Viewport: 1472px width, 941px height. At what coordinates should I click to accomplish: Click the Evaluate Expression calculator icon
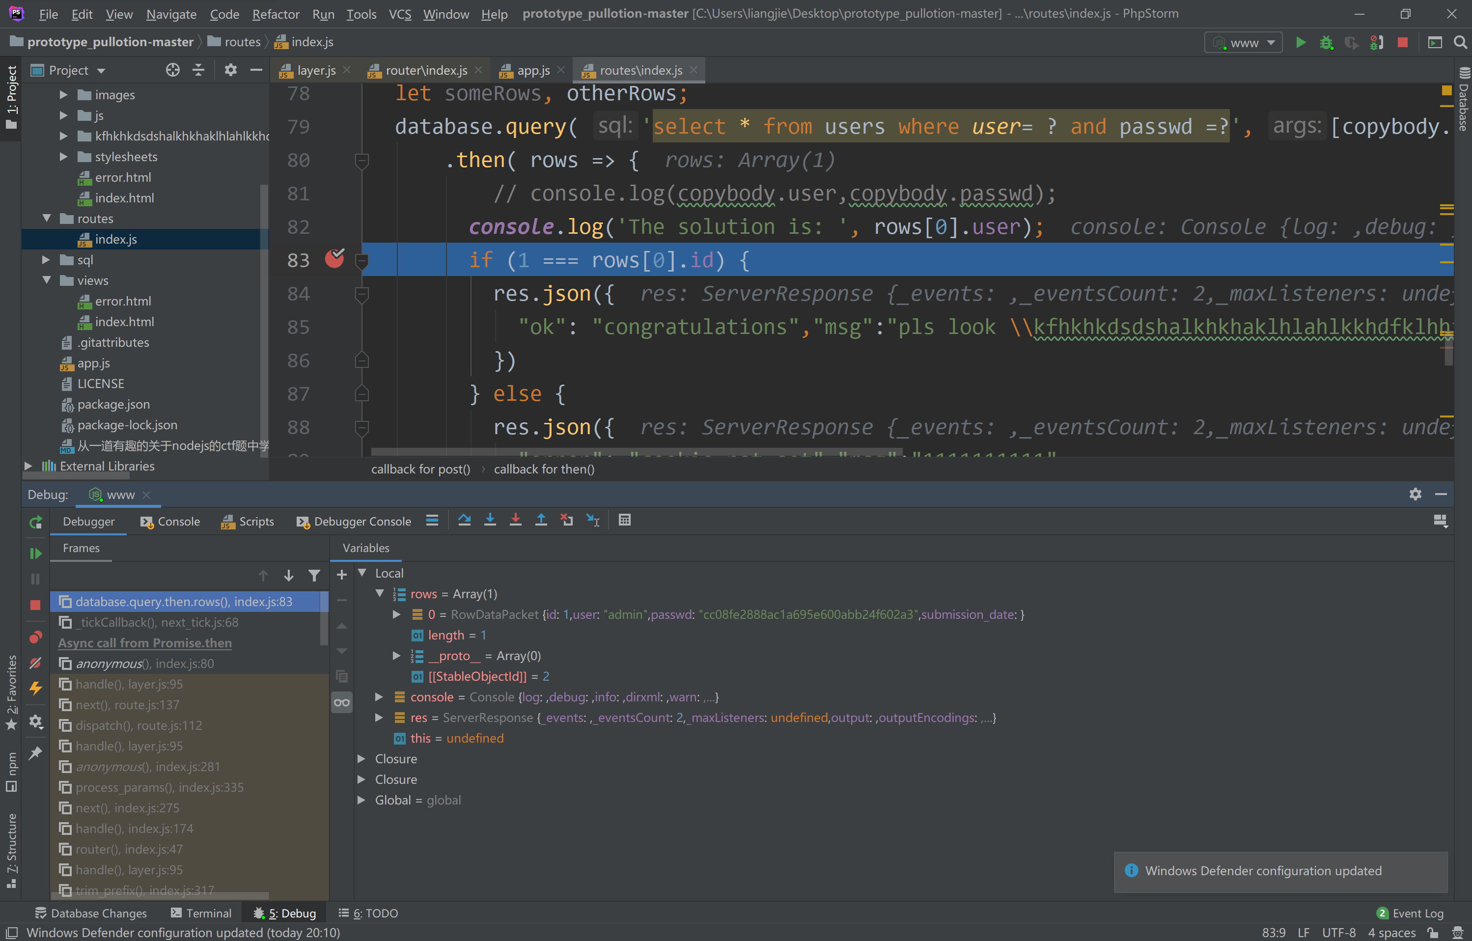point(624,520)
